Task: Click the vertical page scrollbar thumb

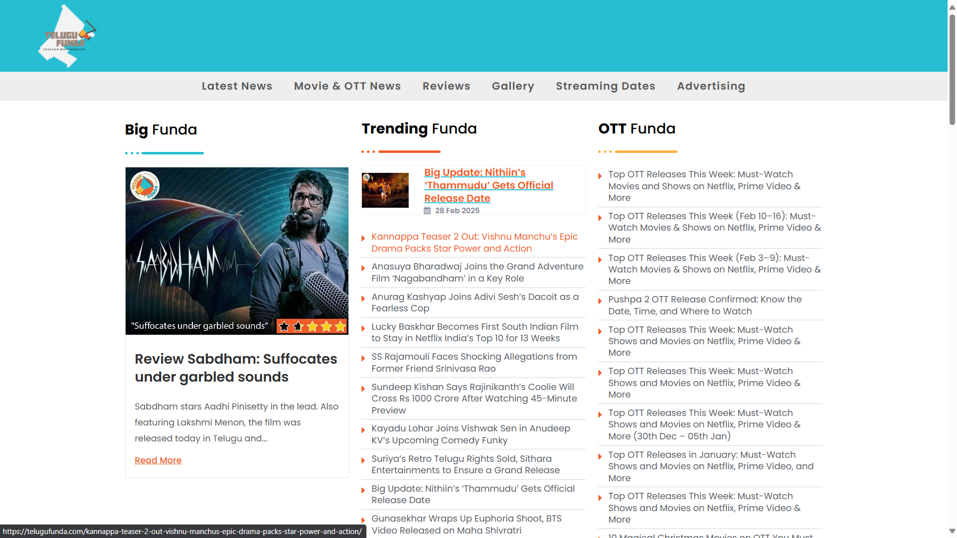Action: click(x=952, y=70)
